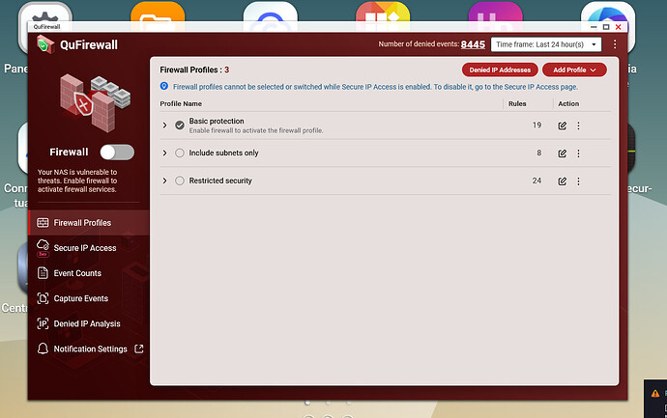
Task: Click the Firewall Profiles sidebar icon
Action: pos(43,223)
